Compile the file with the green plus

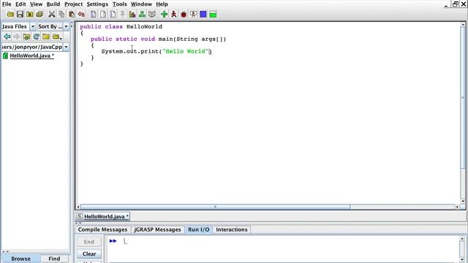pyautogui.click(x=164, y=14)
